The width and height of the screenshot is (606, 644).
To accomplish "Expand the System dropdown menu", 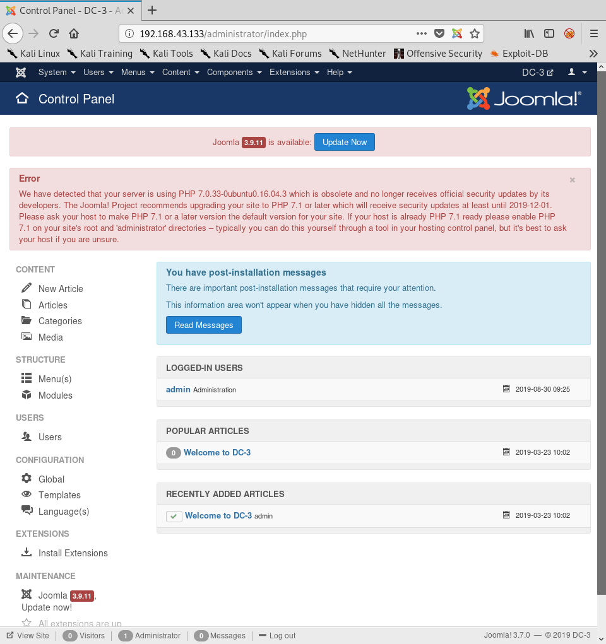I will point(57,73).
